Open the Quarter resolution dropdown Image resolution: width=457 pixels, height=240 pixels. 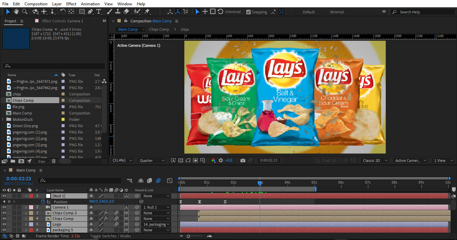pos(152,161)
